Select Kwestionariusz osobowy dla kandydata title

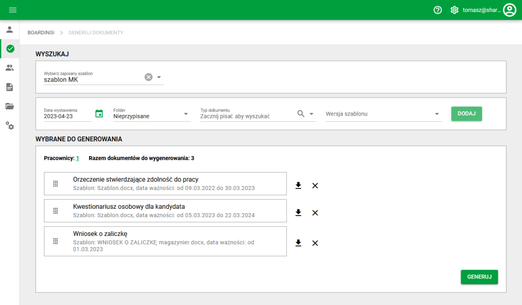tap(129, 206)
